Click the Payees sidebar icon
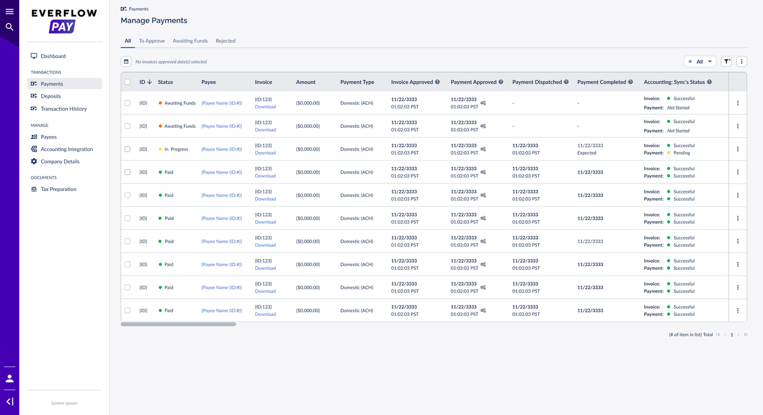 (x=34, y=137)
